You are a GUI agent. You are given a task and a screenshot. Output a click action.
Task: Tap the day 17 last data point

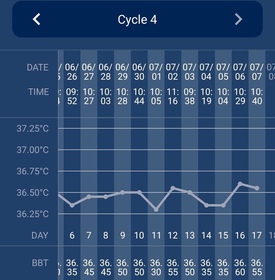pos(257,188)
